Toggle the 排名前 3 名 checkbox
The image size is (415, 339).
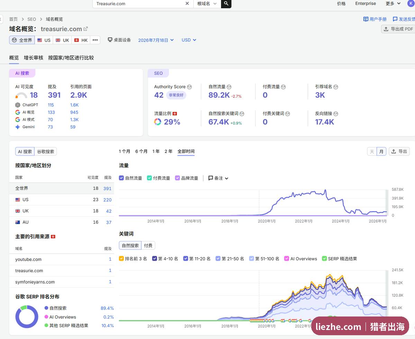point(121,258)
